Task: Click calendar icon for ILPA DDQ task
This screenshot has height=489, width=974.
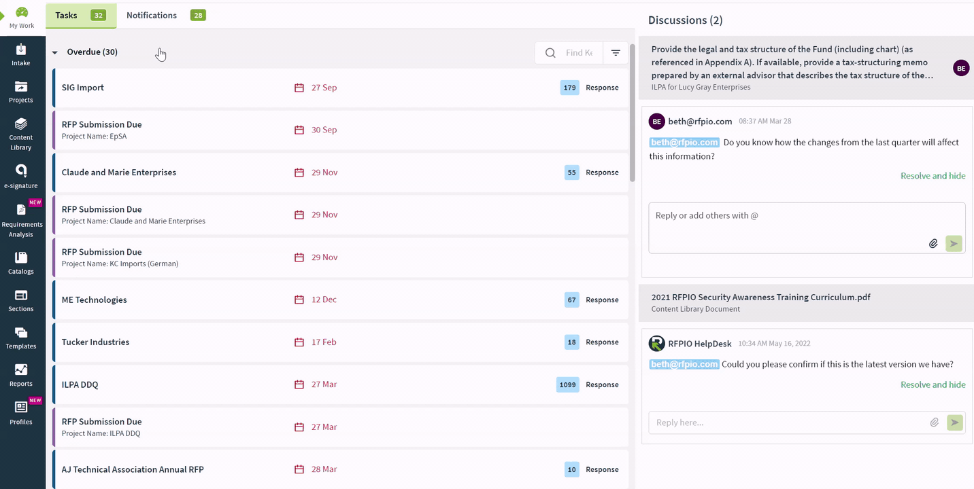Action: [x=299, y=384]
